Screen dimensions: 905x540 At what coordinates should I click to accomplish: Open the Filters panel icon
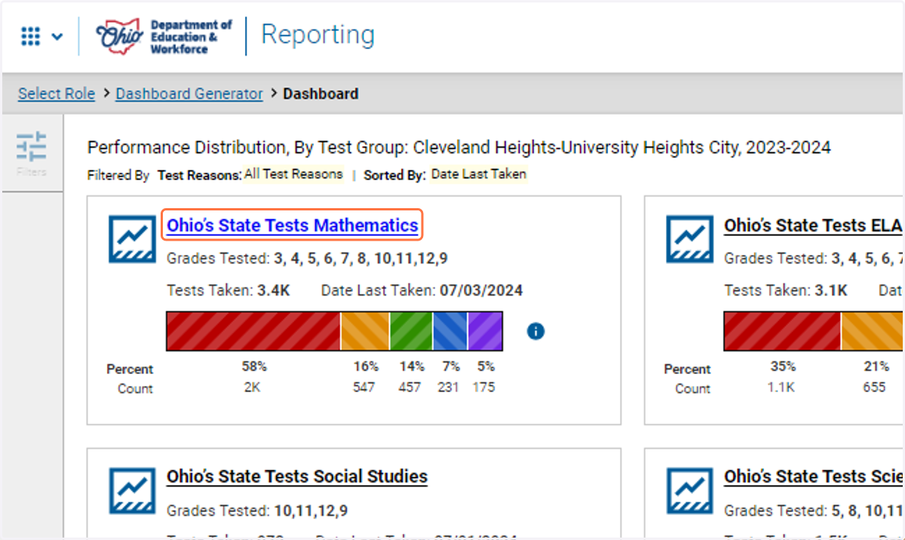click(32, 153)
